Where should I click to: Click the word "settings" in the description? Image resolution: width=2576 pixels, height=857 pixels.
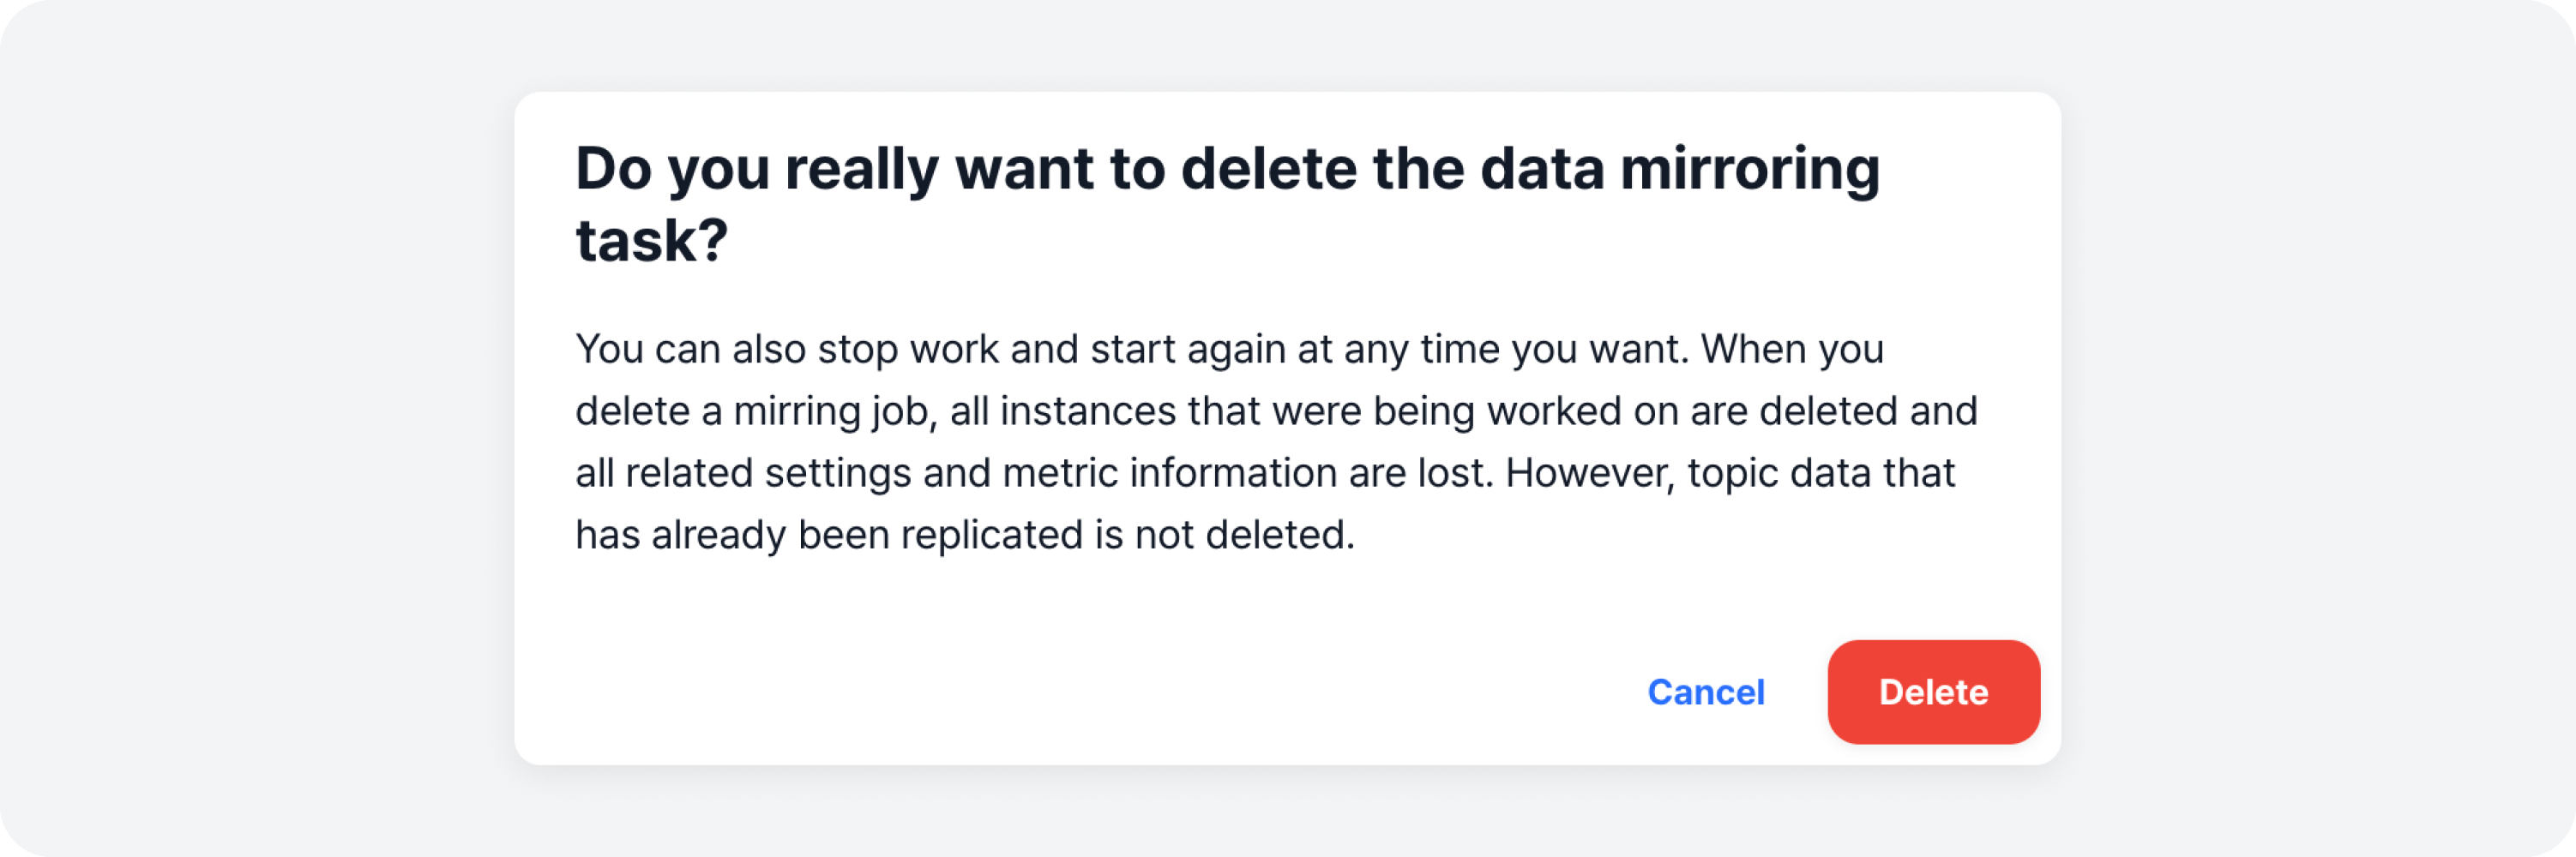coord(837,473)
